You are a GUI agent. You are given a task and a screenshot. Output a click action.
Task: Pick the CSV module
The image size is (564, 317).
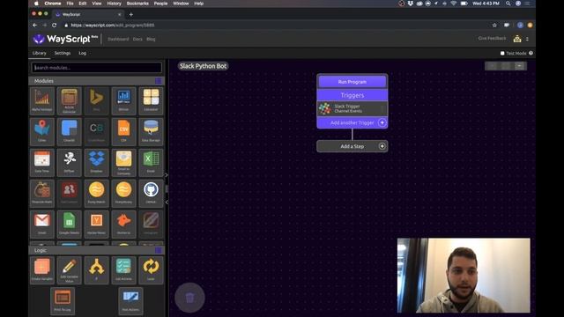pyautogui.click(x=123, y=131)
